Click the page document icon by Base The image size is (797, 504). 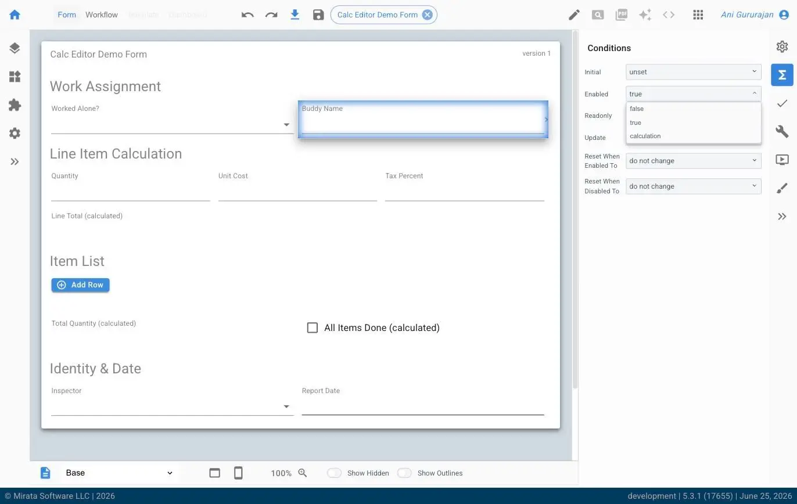45,473
